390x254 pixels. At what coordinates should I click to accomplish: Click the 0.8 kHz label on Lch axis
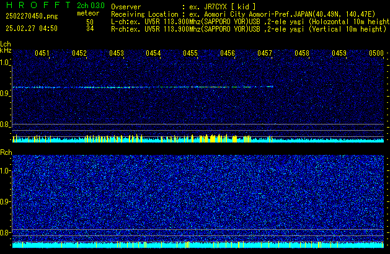click(x=4, y=125)
